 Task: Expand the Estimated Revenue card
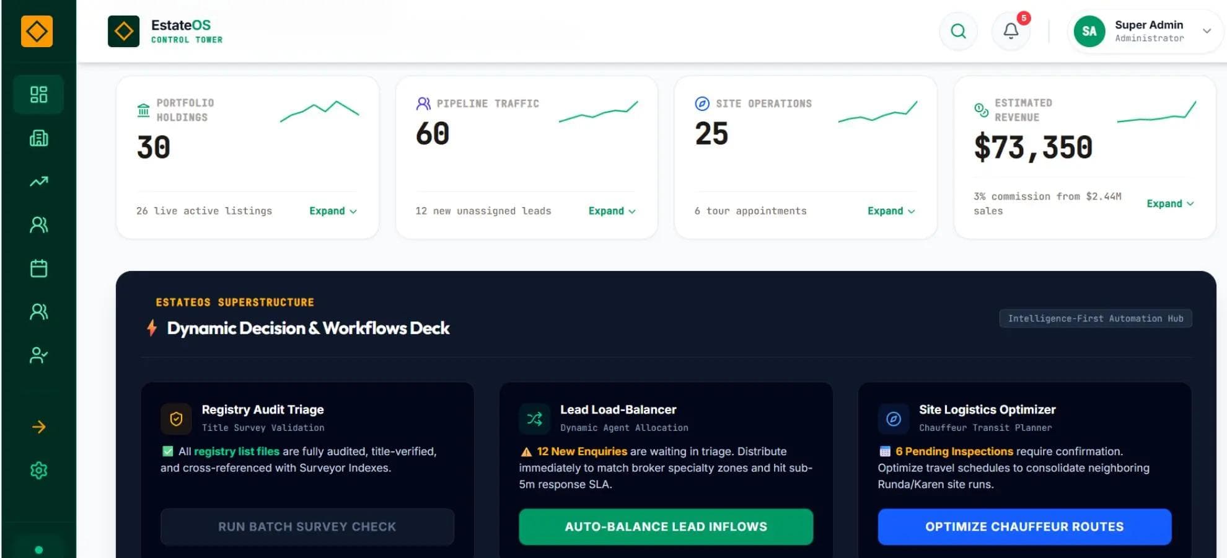coord(1169,203)
